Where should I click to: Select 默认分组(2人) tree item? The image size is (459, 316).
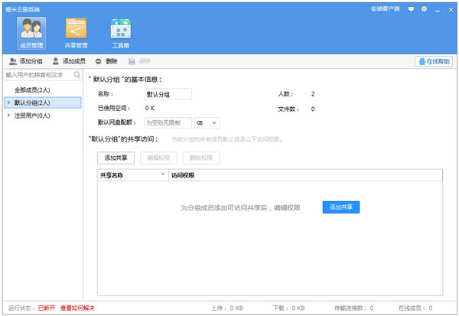[43, 103]
